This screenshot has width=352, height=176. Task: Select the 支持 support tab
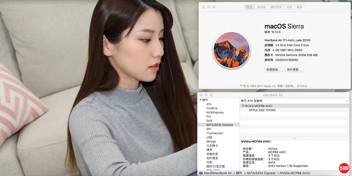pos(289,7)
